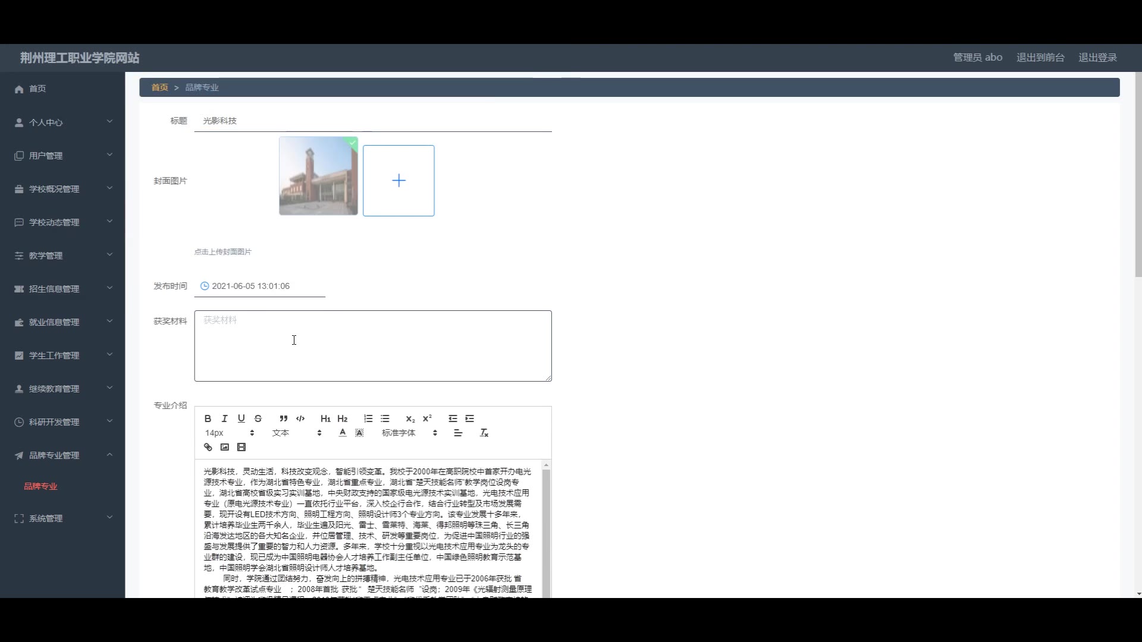Insert a hyperlink
The image size is (1142, 642).
tap(208, 447)
